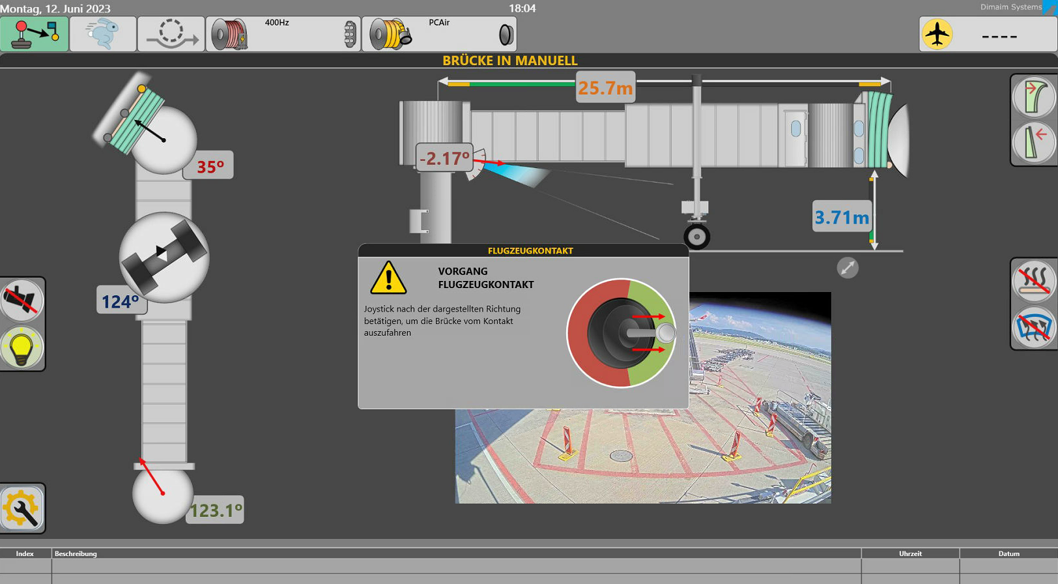Click the lift column wheel in side view
This screenshot has height=584, width=1058.
coord(697,237)
